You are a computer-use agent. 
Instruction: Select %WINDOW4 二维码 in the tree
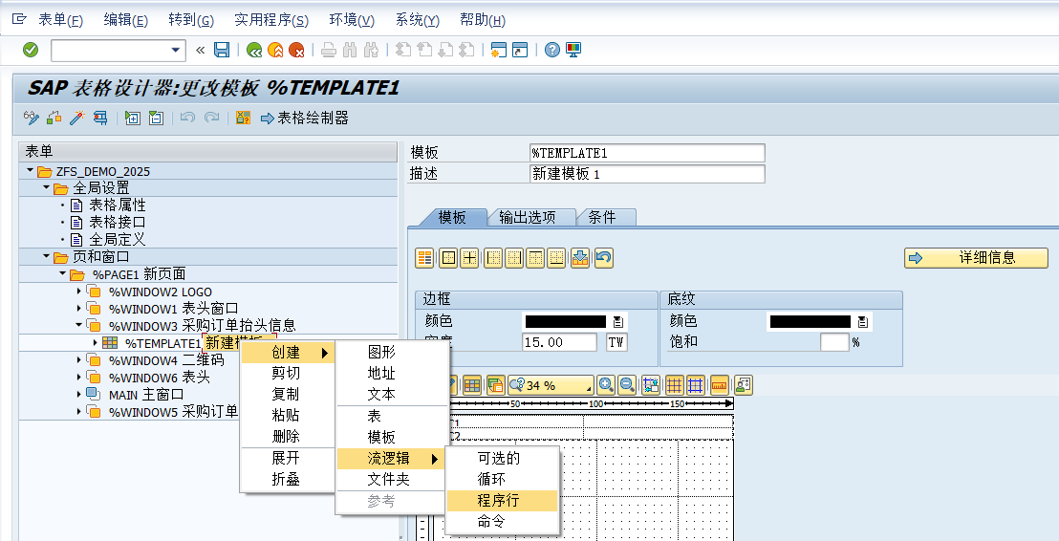166,360
